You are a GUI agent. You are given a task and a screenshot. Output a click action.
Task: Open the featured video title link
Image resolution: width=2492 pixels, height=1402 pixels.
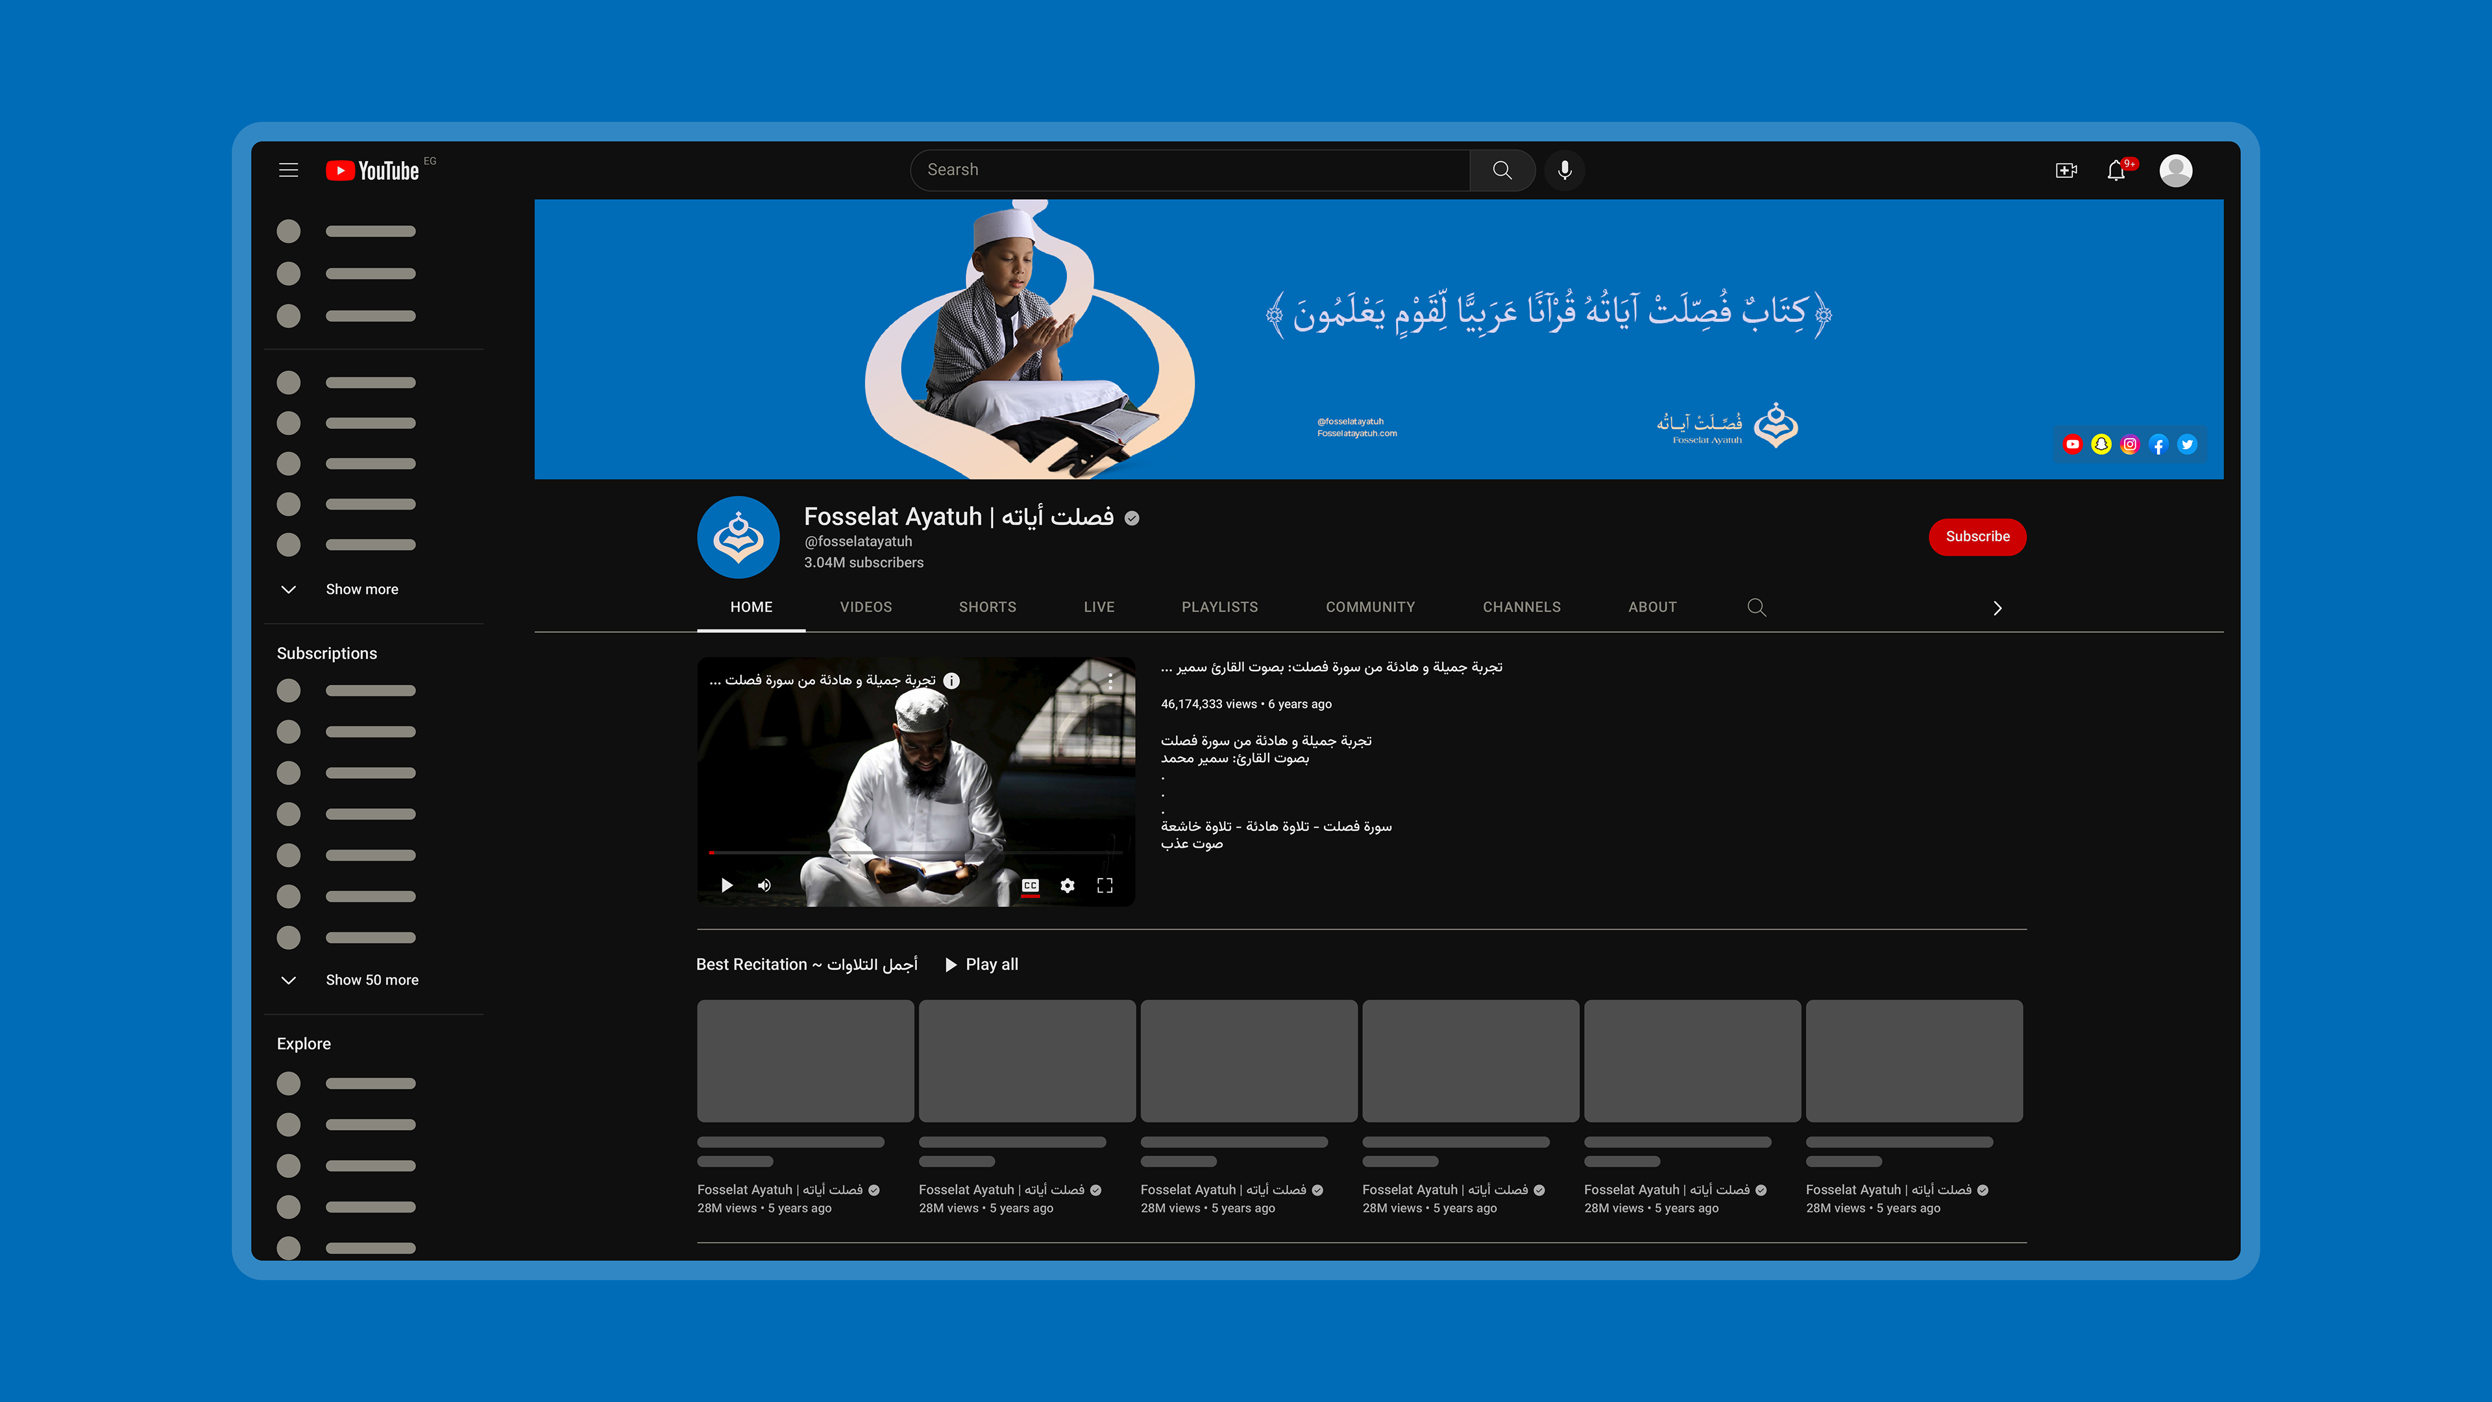(x=1331, y=668)
